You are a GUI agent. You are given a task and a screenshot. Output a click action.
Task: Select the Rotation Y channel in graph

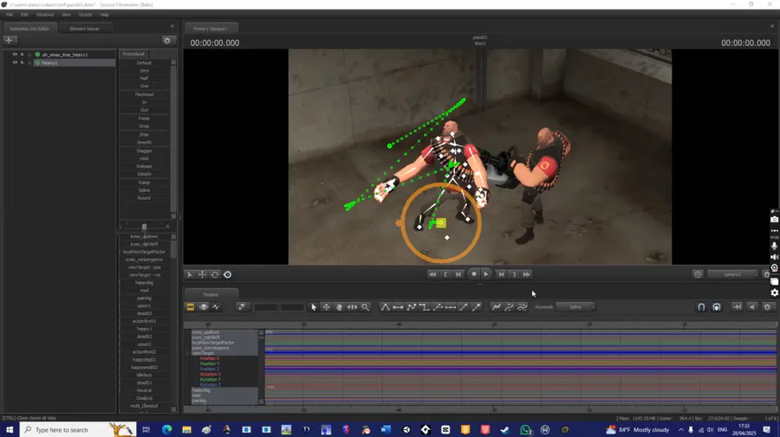pos(210,379)
